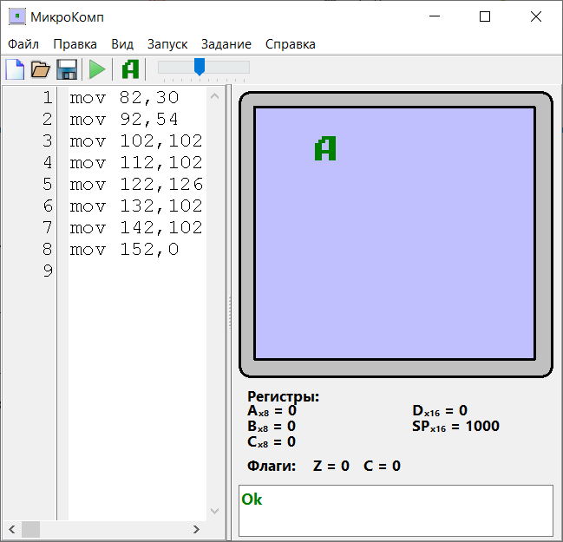The width and height of the screenshot is (563, 542).
Task: Open the Справка menu
Action: pyautogui.click(x=291, y=44)
